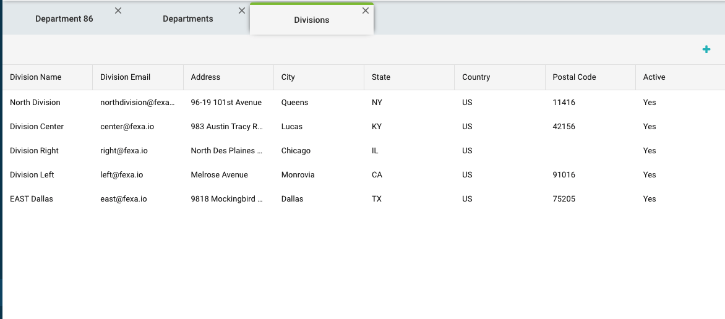The width and height of the screenshot is (725, 319).
Task: Open the North Division row
Action: tap(35, 103)
